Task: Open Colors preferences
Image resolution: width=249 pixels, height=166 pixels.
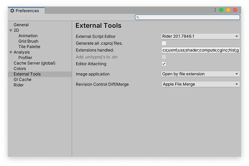Action: click(20, 69)
